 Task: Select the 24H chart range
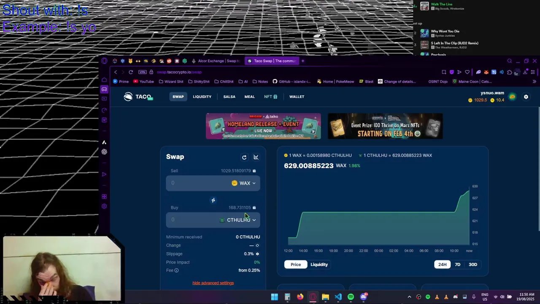point(442,264)
